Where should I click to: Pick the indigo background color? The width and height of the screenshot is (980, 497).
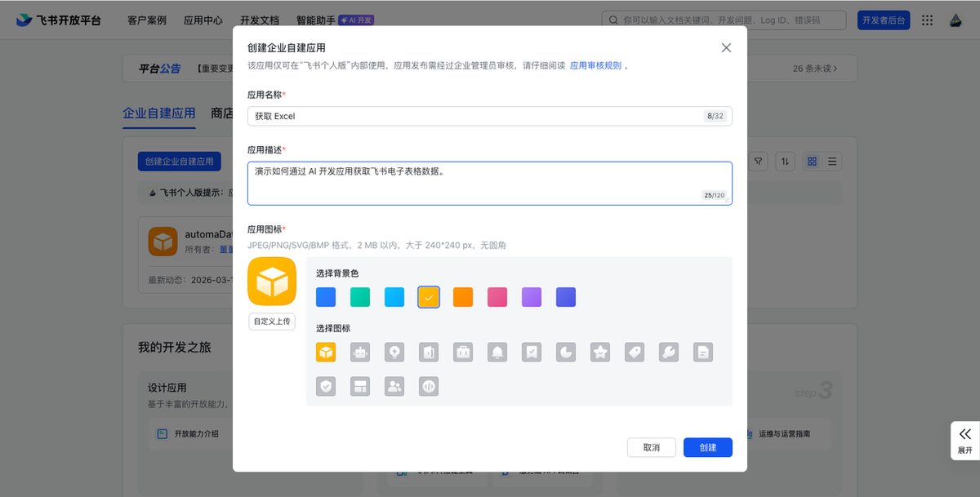(x=566, y=297)
